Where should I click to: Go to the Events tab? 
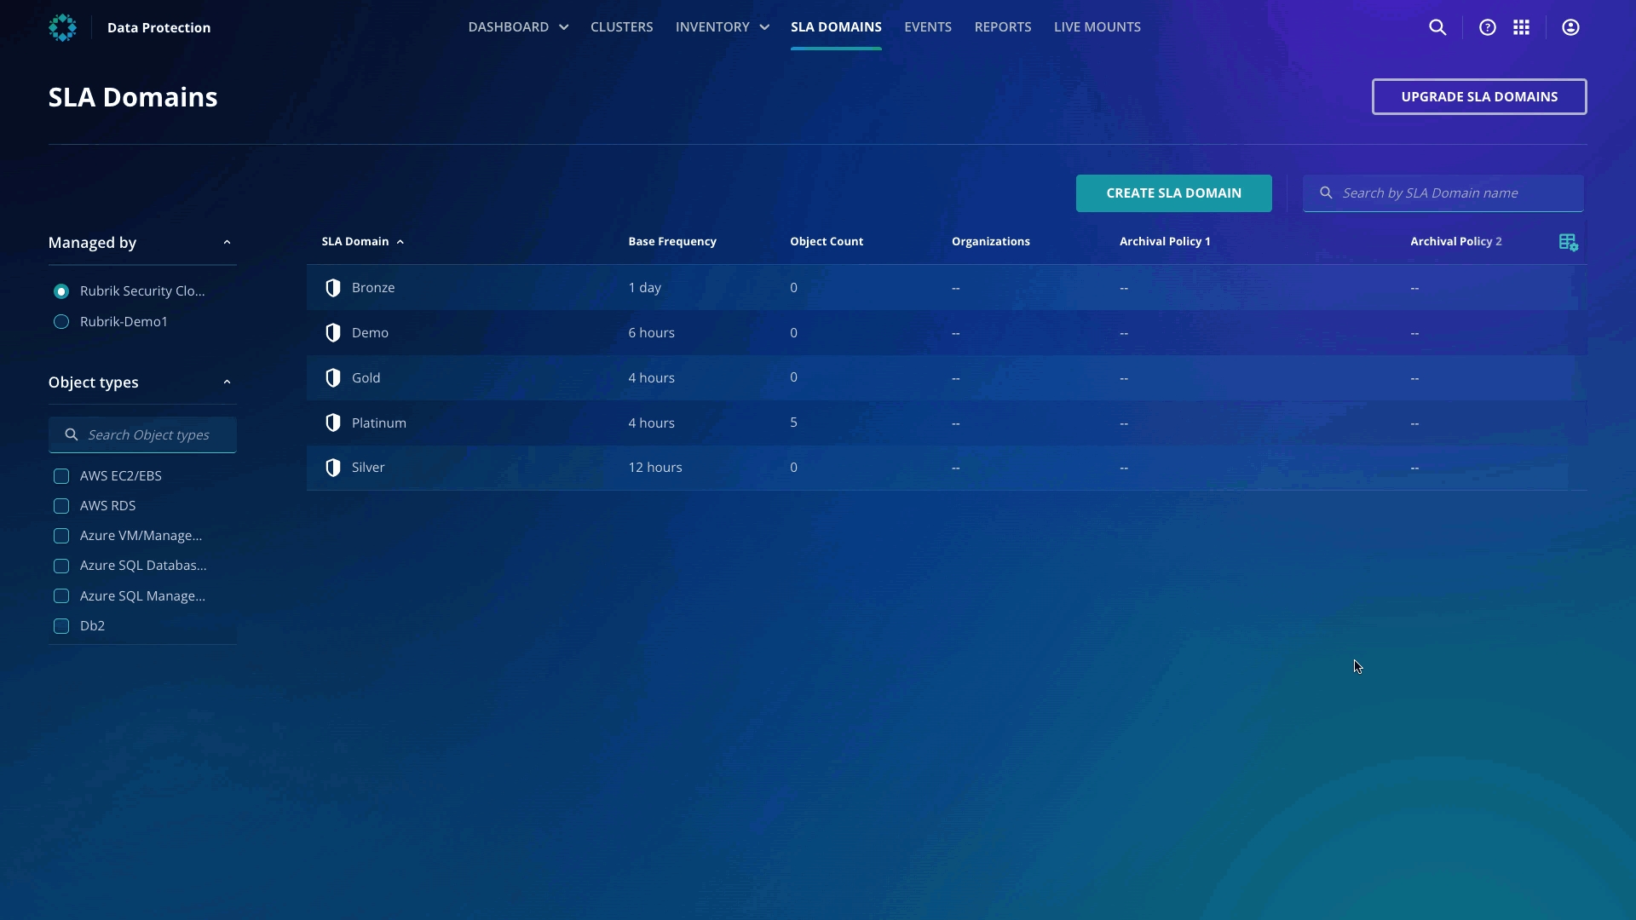pos(927,27)
